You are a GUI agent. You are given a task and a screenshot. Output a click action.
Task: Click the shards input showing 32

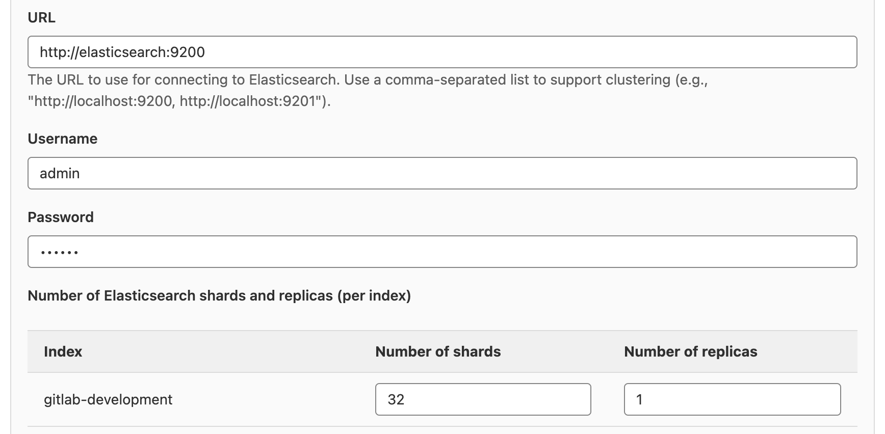pyautogui.click(x=482, y=399)
